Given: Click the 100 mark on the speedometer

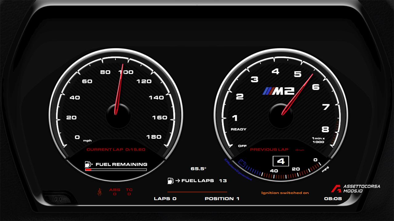Looking at the screenshot, I should 126,72.
